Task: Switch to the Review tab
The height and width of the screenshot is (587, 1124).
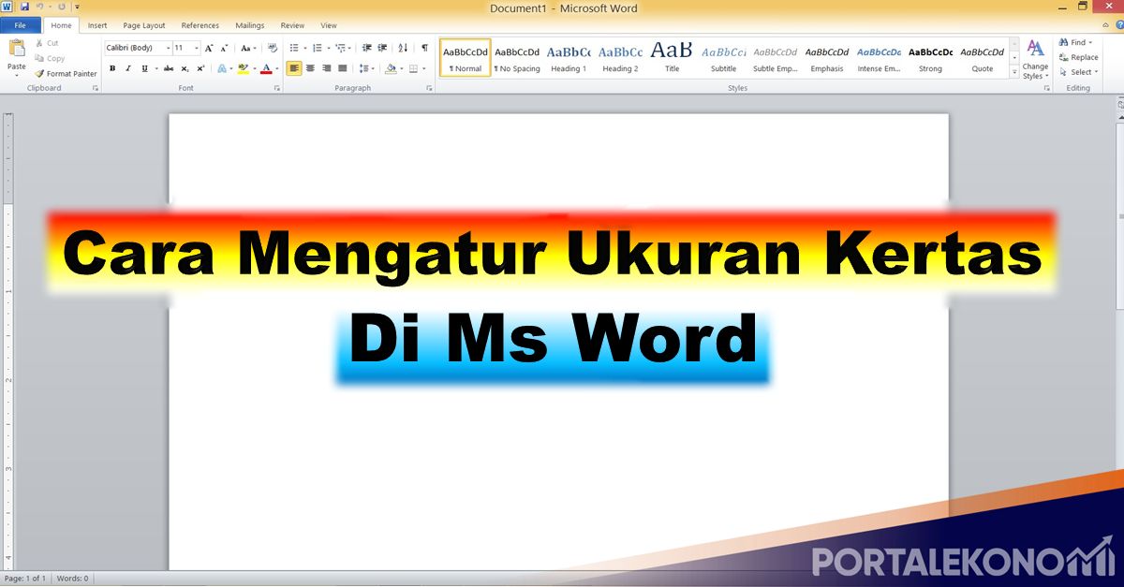Action: click(x=292, y=25)
